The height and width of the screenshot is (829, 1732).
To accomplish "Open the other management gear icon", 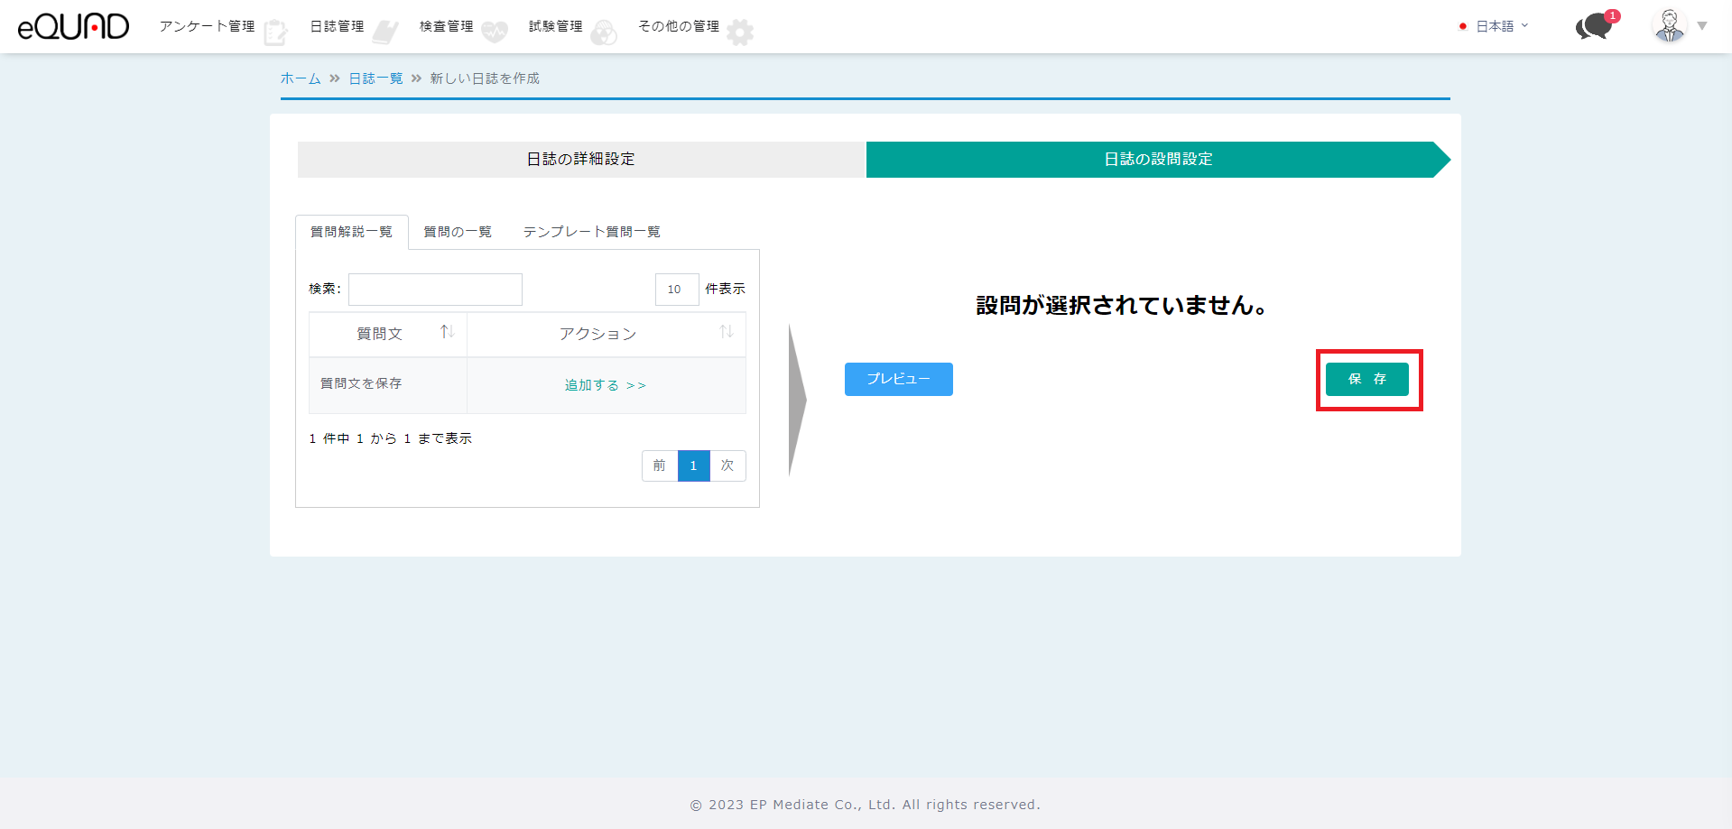I will (x=740, y=32).
